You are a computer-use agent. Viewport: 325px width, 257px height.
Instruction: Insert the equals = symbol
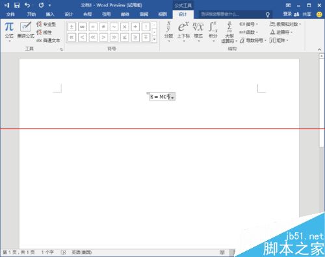[93, 27]
